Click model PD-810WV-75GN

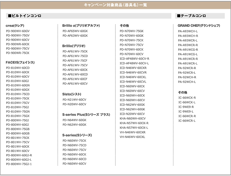[x=18, y=111]
